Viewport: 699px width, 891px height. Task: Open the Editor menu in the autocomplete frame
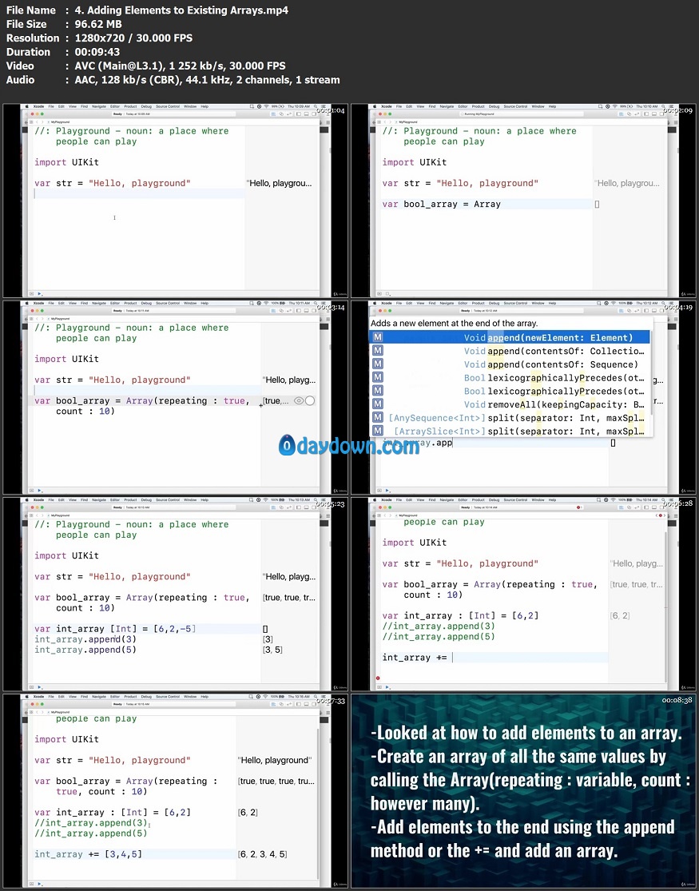[x=463, y=303]
